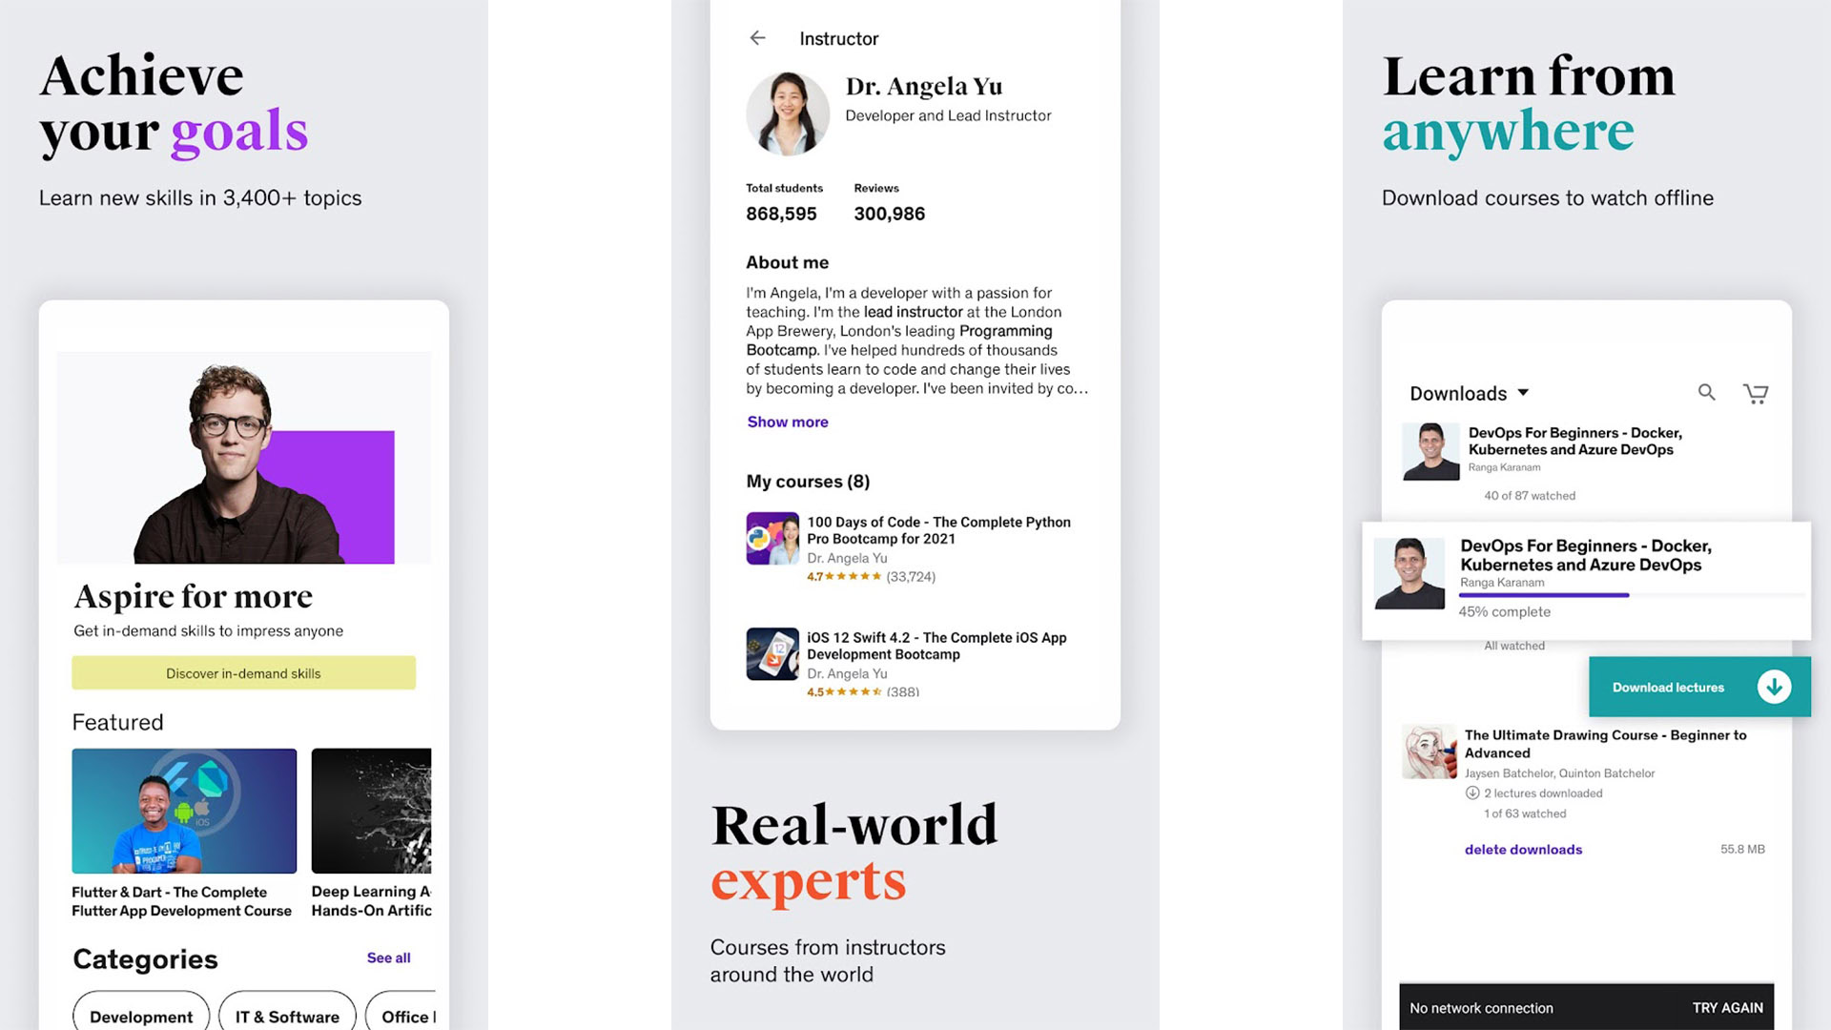Click Discover in-demand skills button

pyautogui.click(x=244, y=672)
